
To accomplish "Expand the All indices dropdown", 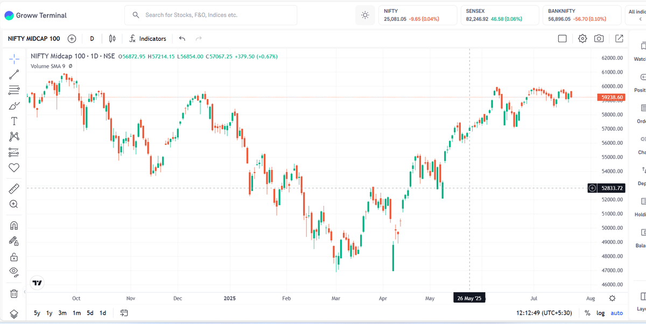I will click(636, 15).
